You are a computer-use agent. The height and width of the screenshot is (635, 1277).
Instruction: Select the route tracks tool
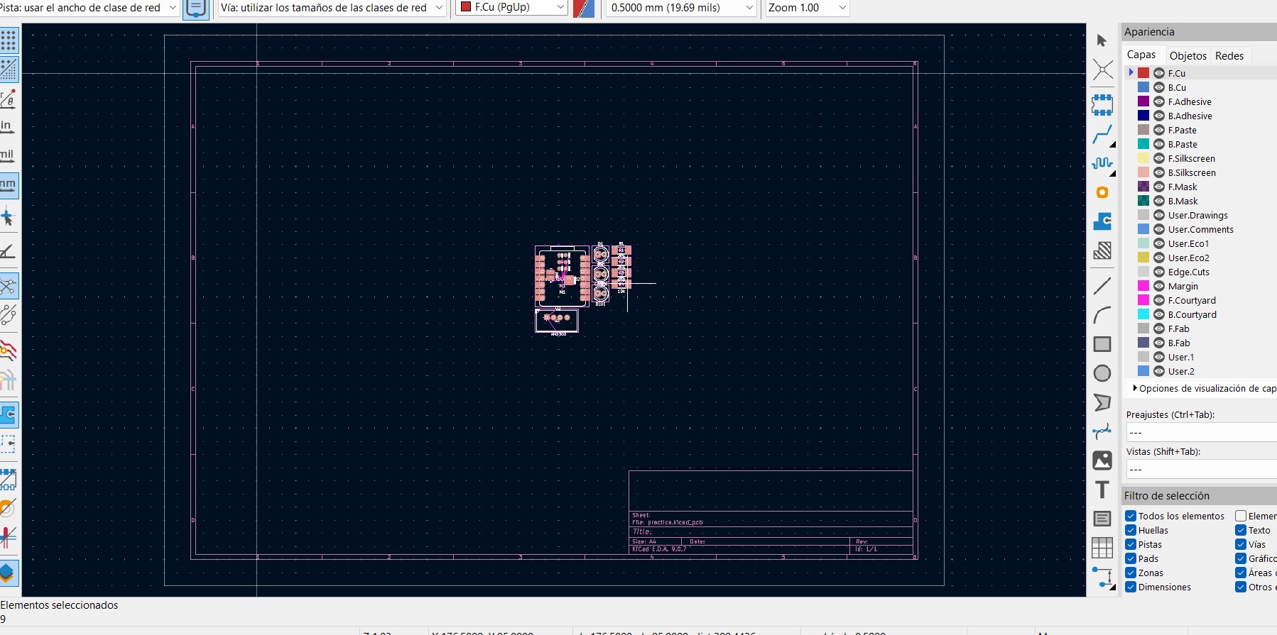[x=1102, y=134]
